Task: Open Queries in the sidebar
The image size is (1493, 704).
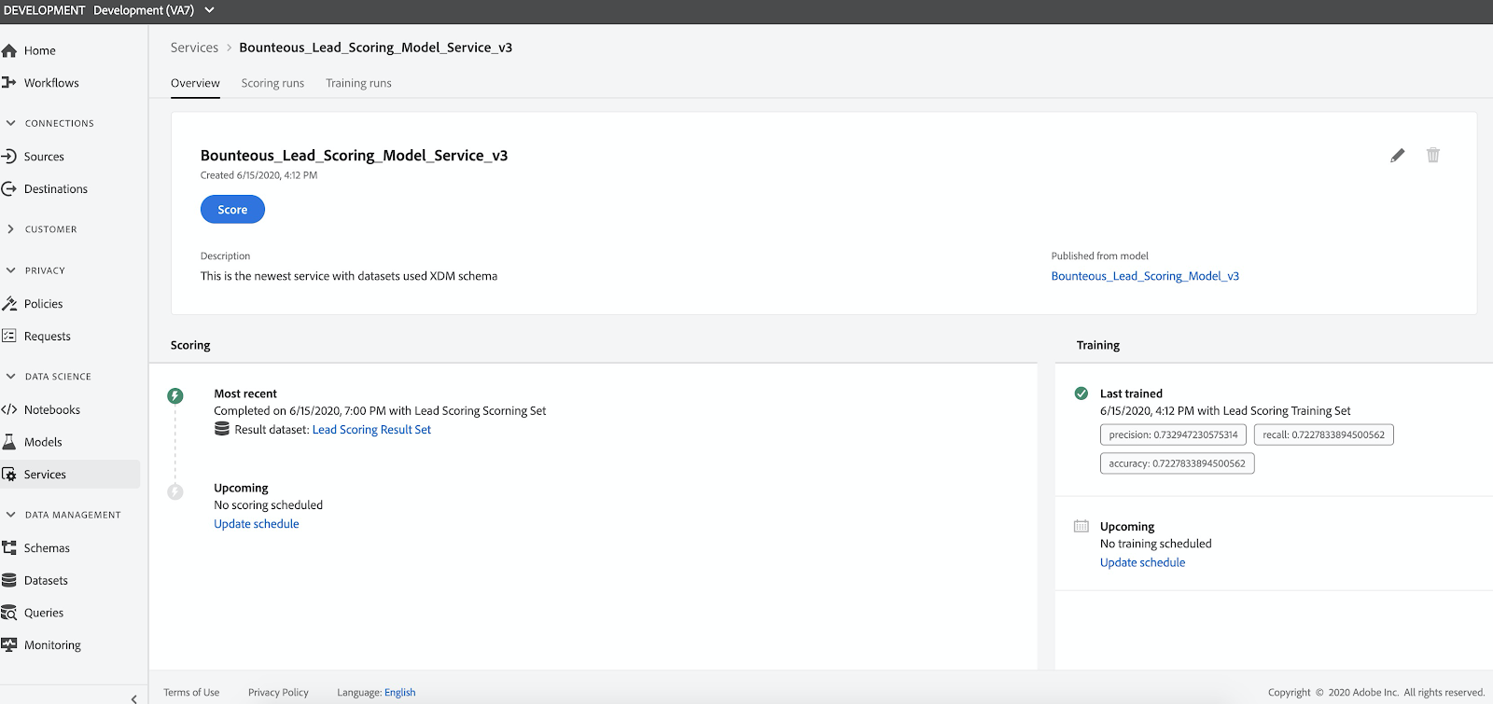Action: (x=44, y=613)
